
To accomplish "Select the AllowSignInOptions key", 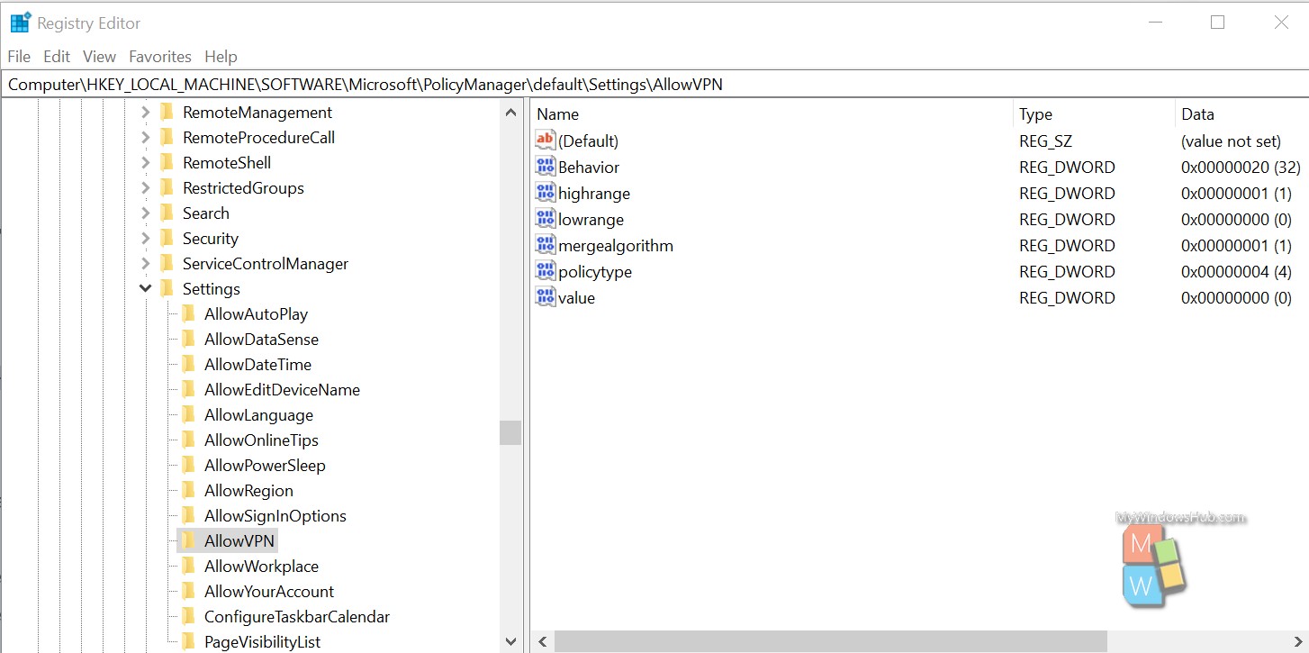I will [275, 515].
